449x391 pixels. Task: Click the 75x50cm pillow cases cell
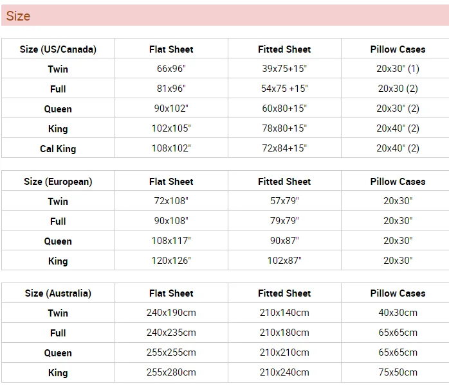click(x=398, y=372)
